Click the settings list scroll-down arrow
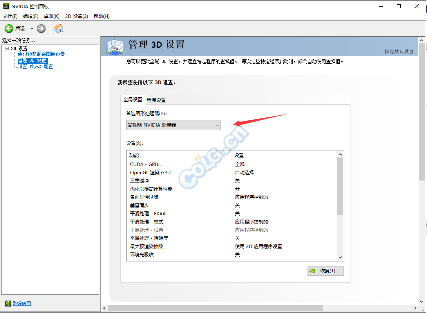 click(x=340, y=257)
